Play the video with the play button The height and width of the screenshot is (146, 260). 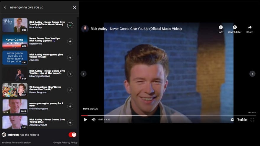[85, 119]
